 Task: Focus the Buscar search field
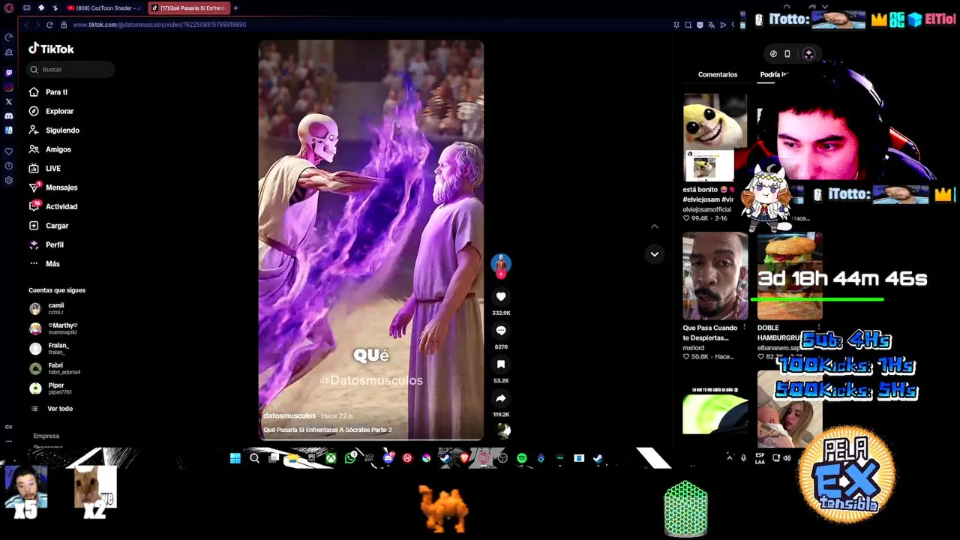(x=70, y=69)
